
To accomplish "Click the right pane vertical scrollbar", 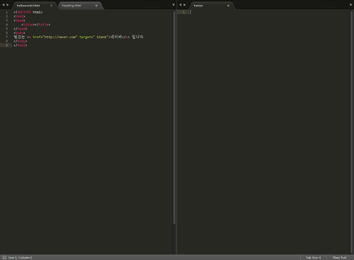I will tap(351, 132).
